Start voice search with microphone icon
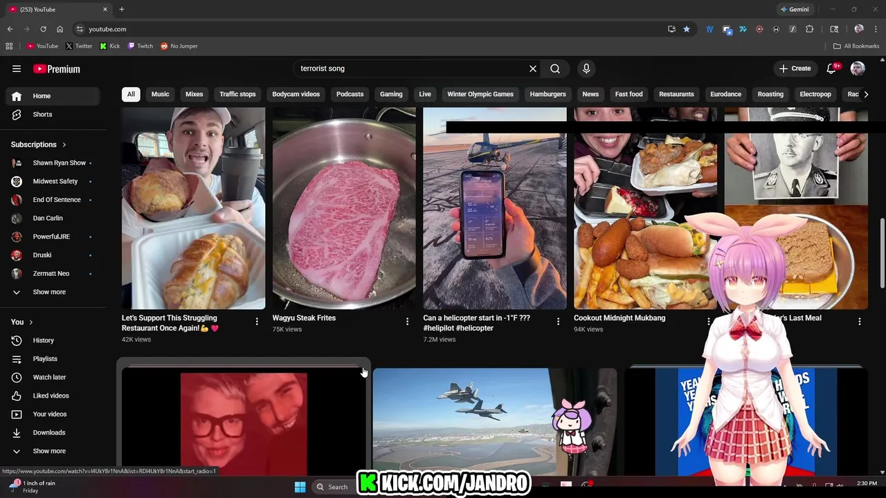The height and width of the screenshot is (498, 886). click(x=586, y=68)
